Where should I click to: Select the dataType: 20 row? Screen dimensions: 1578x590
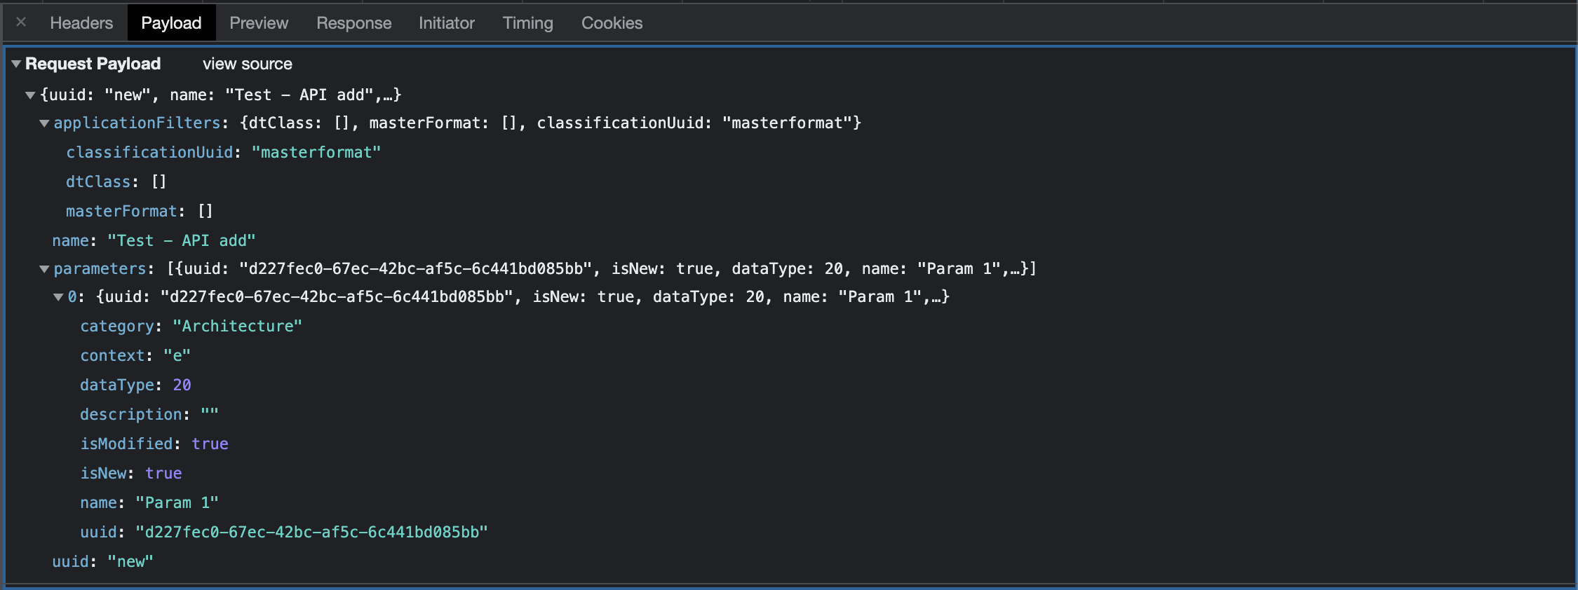135,385
